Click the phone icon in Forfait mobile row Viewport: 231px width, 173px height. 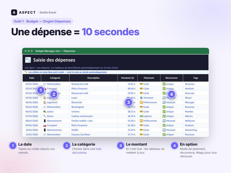[45, 121]
